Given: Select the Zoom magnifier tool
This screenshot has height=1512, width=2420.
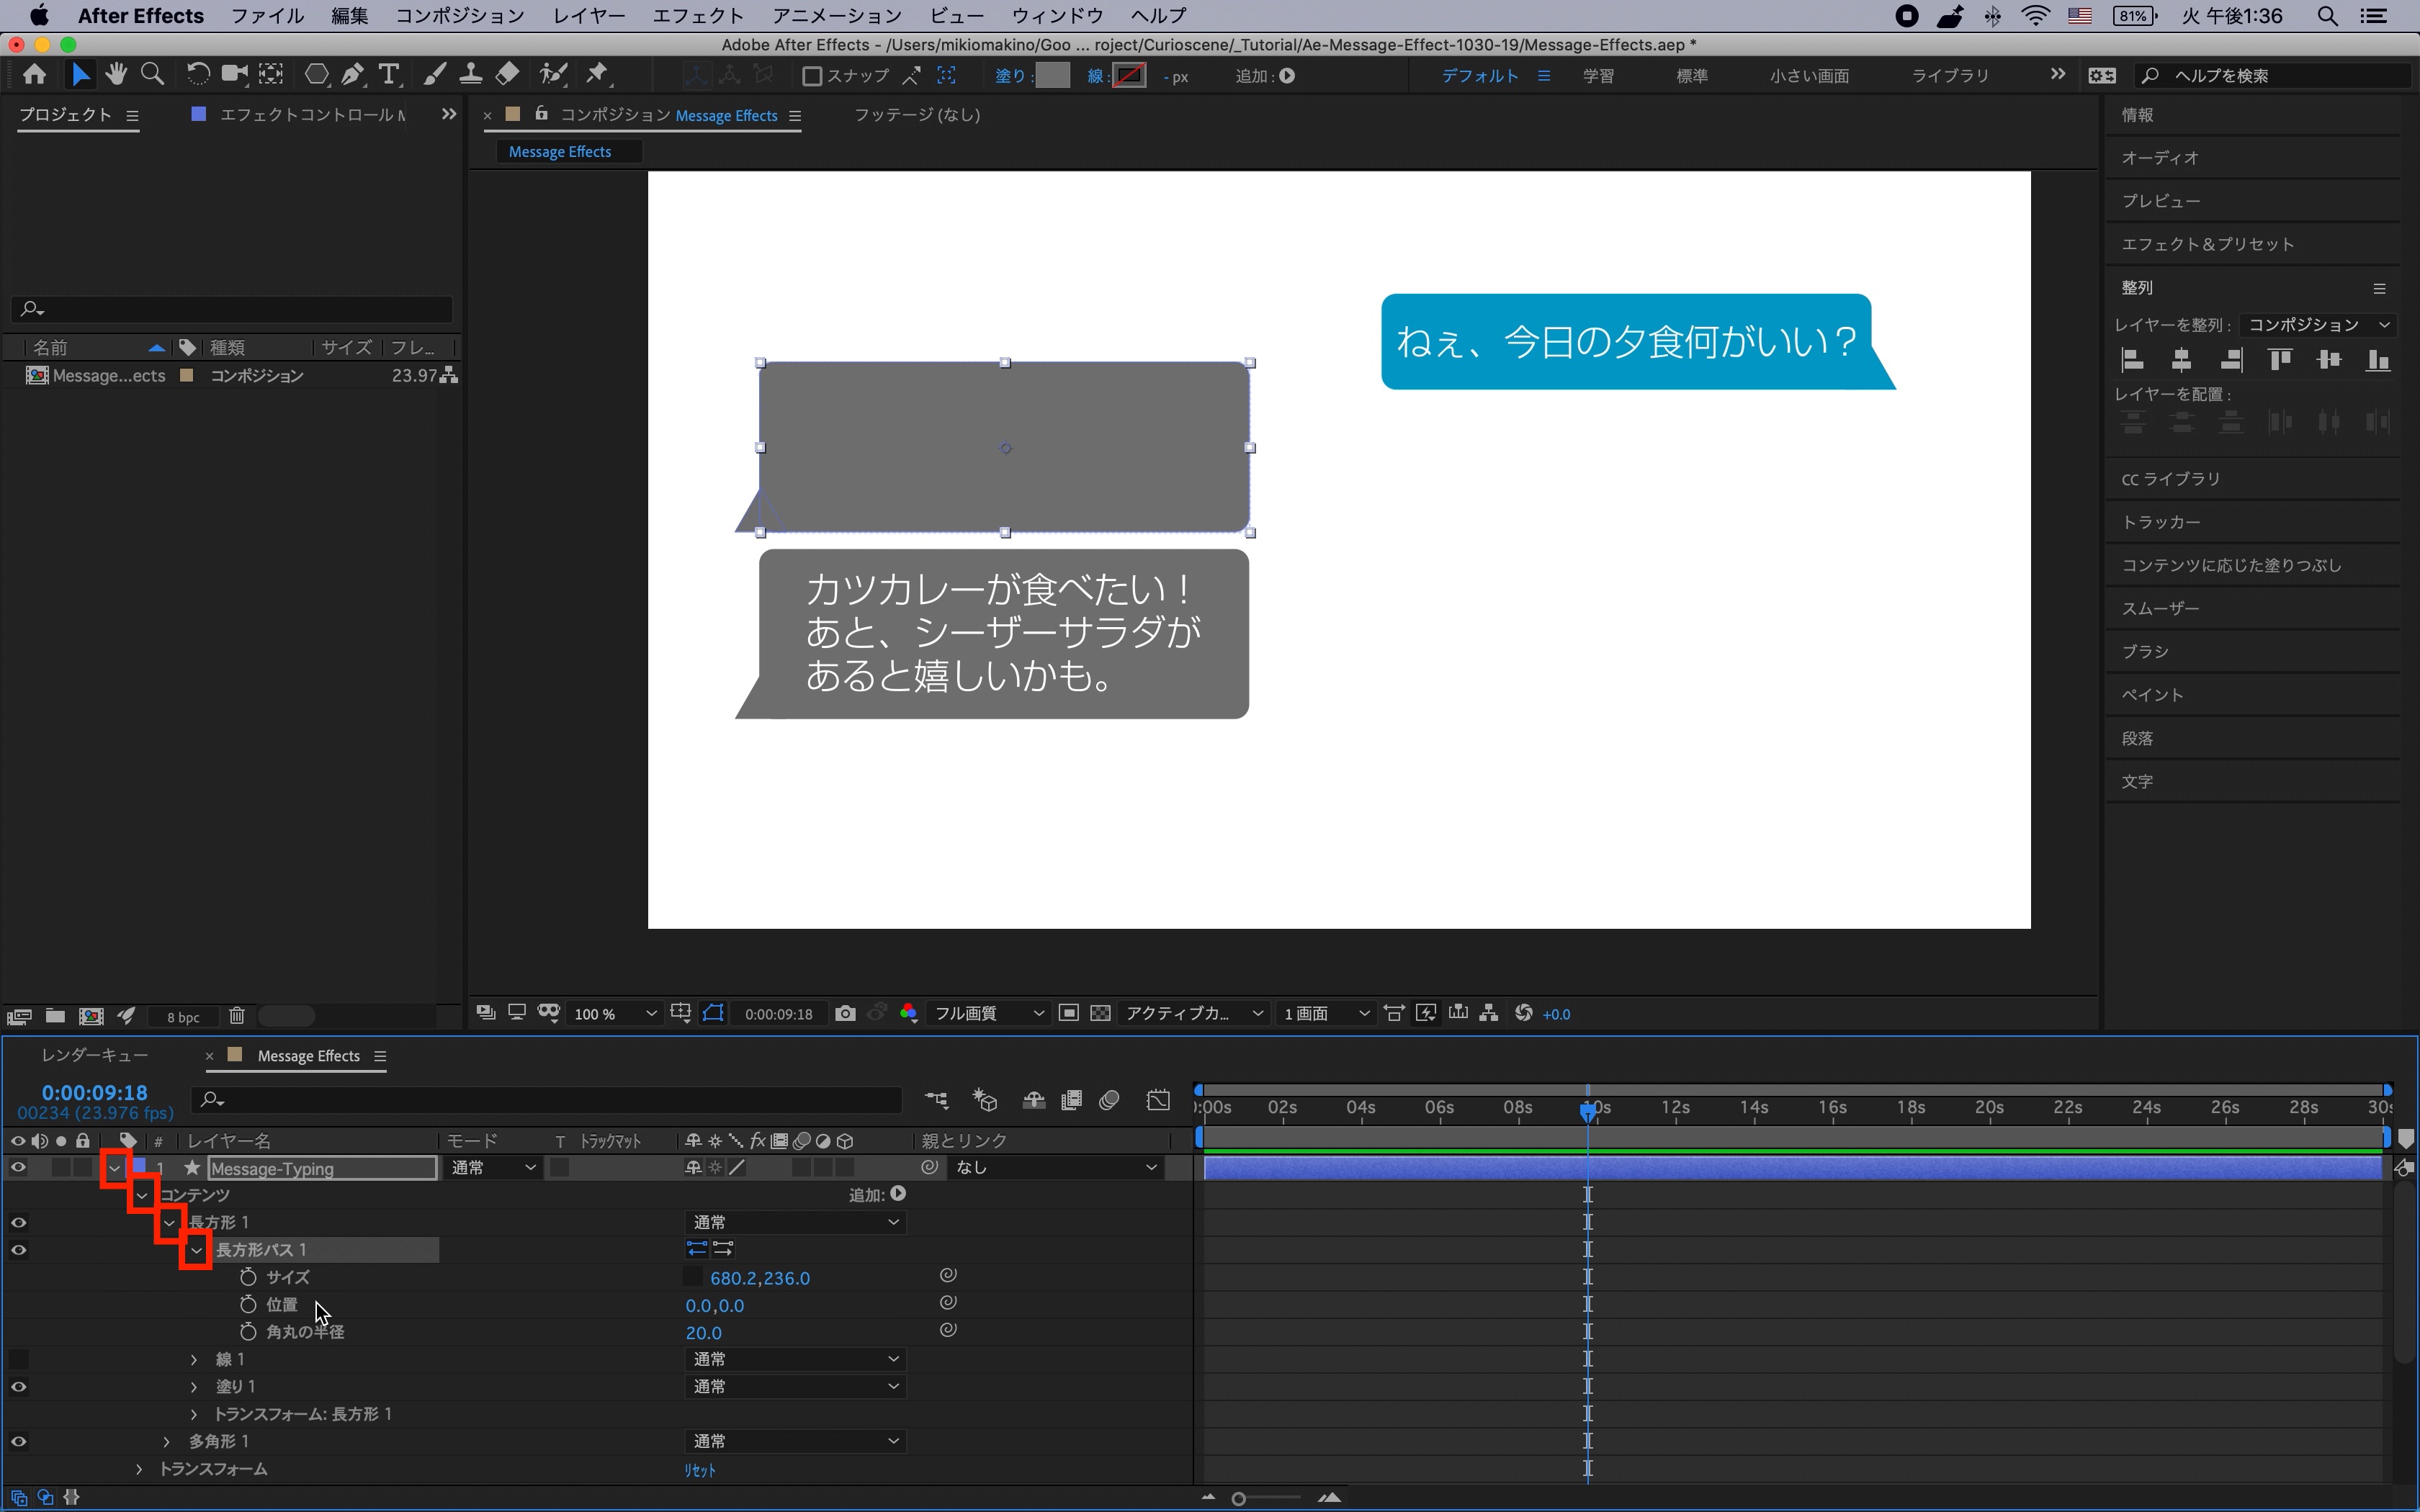Looking at the screenshot, I should pos(152,75).
